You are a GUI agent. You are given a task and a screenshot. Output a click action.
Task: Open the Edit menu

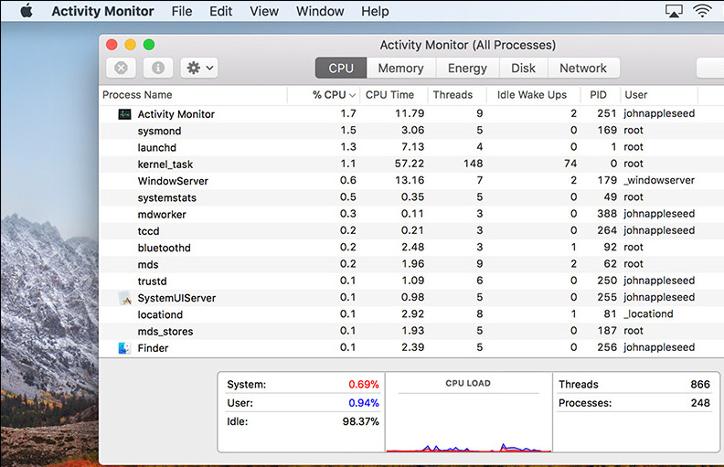(x=220, y=11)
